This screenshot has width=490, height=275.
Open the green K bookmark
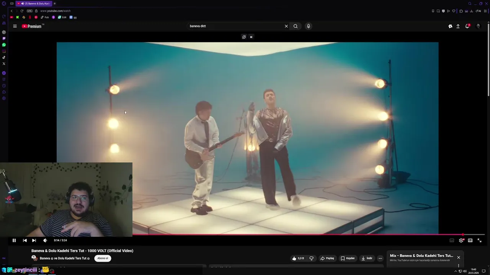point(18,17)
